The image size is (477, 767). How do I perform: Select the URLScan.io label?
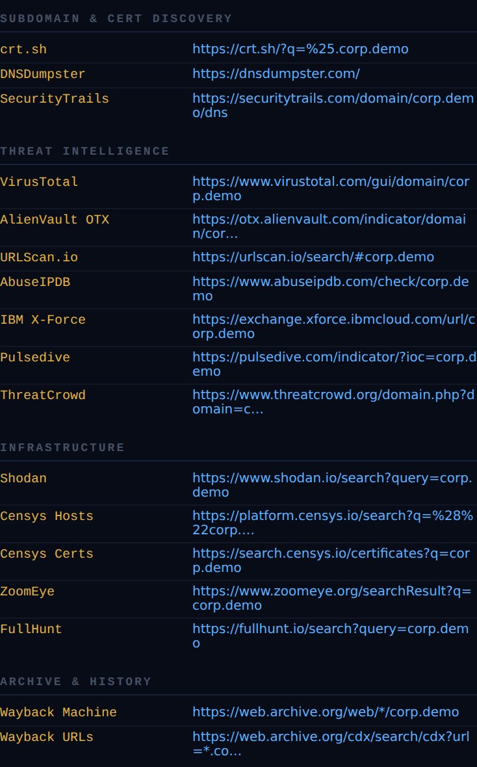pyautogui.click(x=39, y=257)
